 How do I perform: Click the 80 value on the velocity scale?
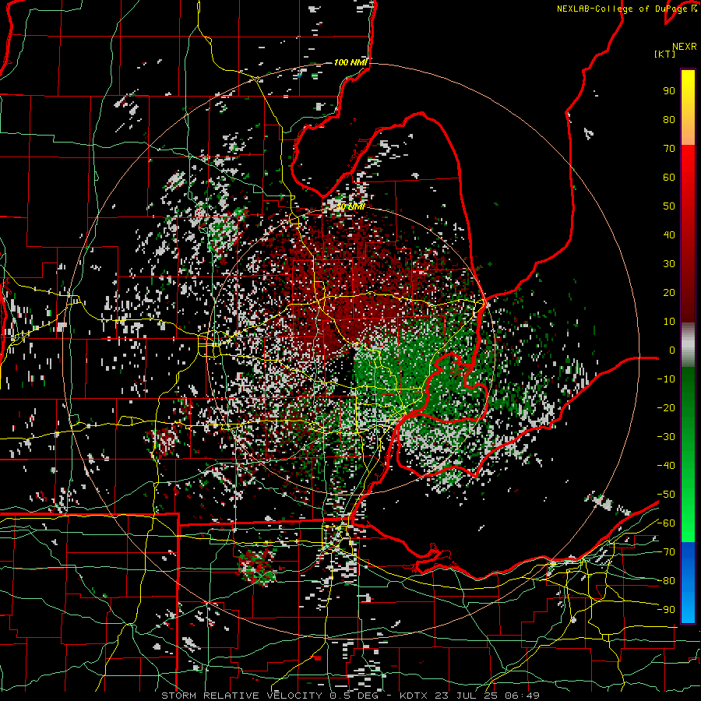coord(669,119)
